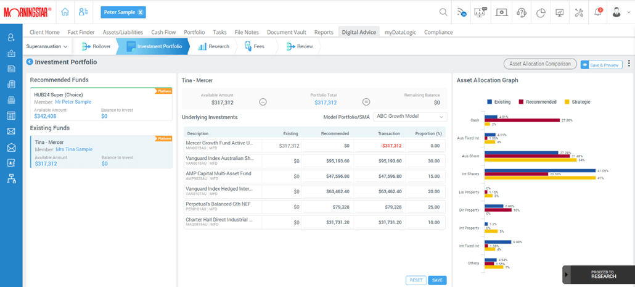Screen dimensions: 635x287
Task: Open the laptop video tutorial icon
Action: pyautogui.click(x=502, y=12)
